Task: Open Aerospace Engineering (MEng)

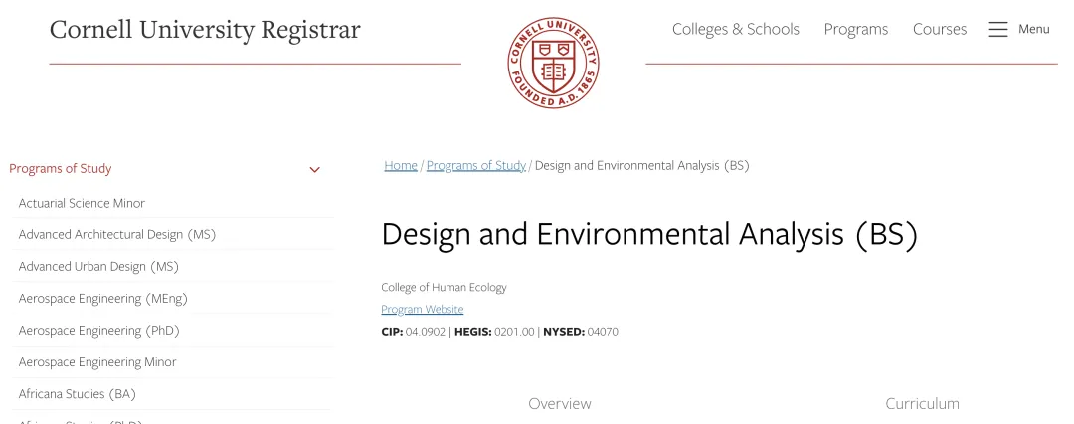Action: coord(102,298)
